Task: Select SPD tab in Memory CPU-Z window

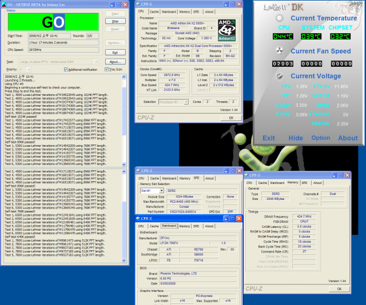Action: coord(304,183)
